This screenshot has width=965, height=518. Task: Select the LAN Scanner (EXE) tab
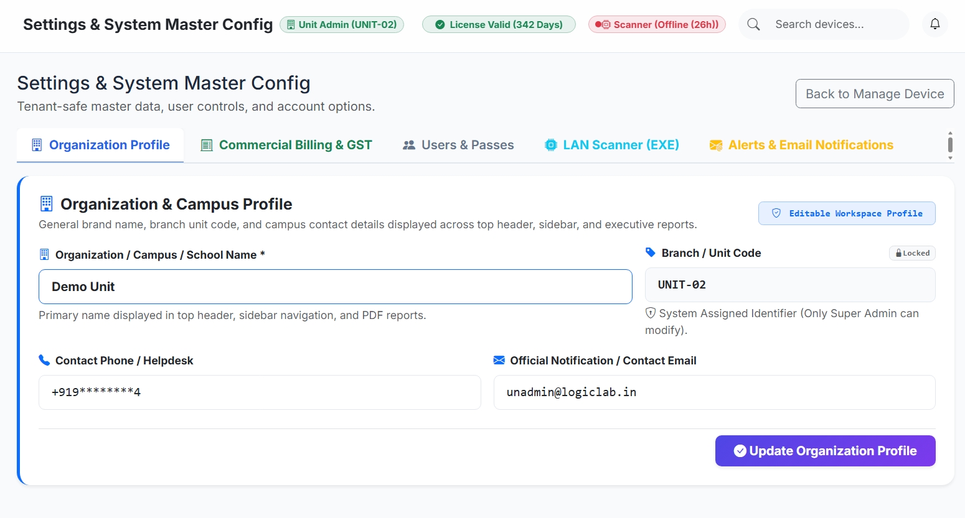(612, 145)
